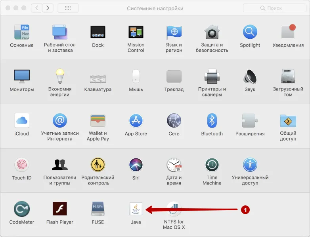The height and width of the screenshot is (237, 310).
Task: Close the Системные настройки window
Action: click(8, 8)
